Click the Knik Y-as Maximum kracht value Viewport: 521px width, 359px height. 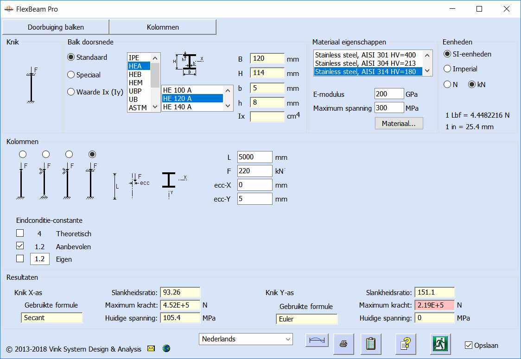[434, 305]
